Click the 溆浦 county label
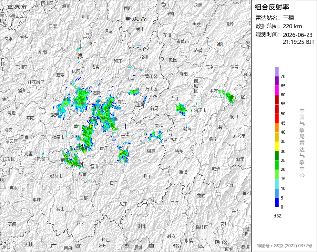 (235, 67)
